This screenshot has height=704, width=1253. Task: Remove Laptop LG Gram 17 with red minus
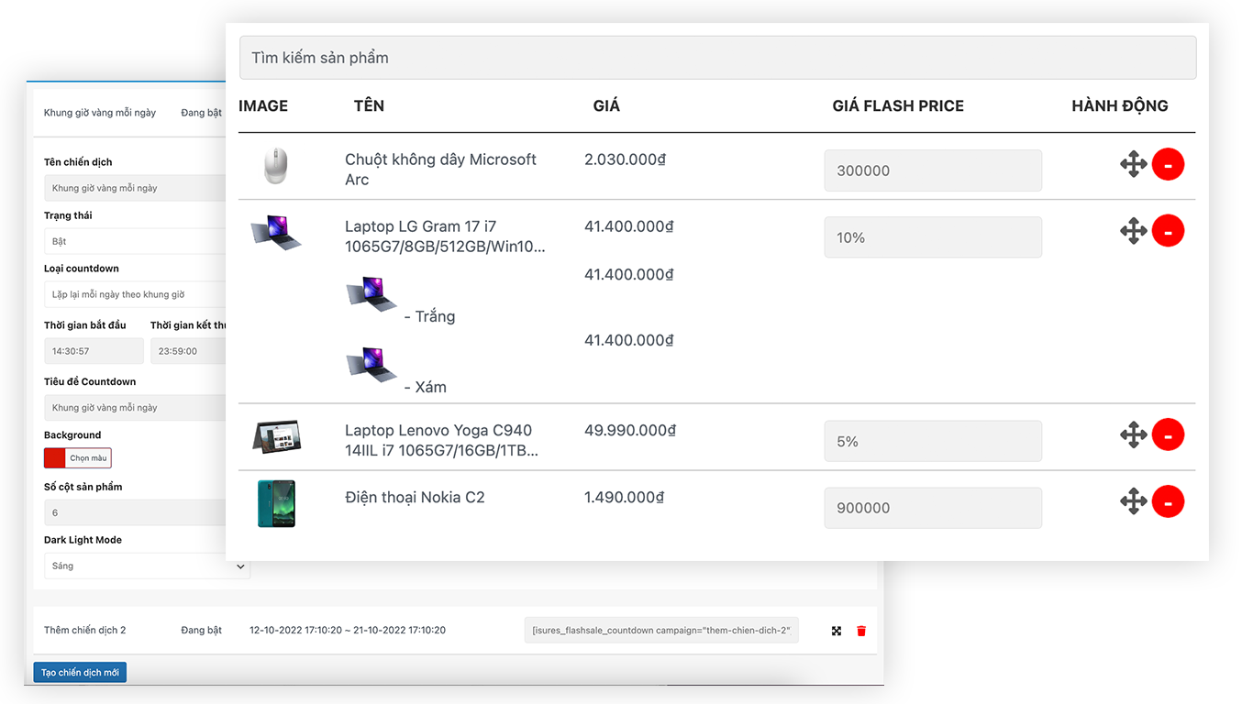pyautogui.click(x=1168, y=231)
